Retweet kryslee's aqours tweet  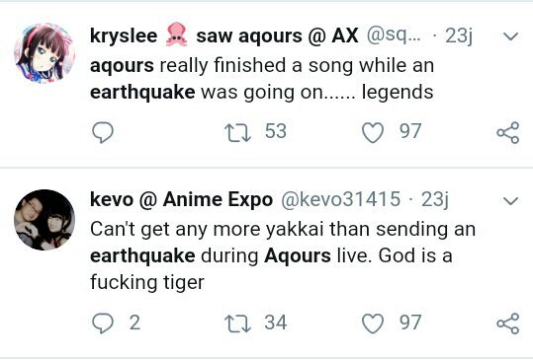coord(237,132)
